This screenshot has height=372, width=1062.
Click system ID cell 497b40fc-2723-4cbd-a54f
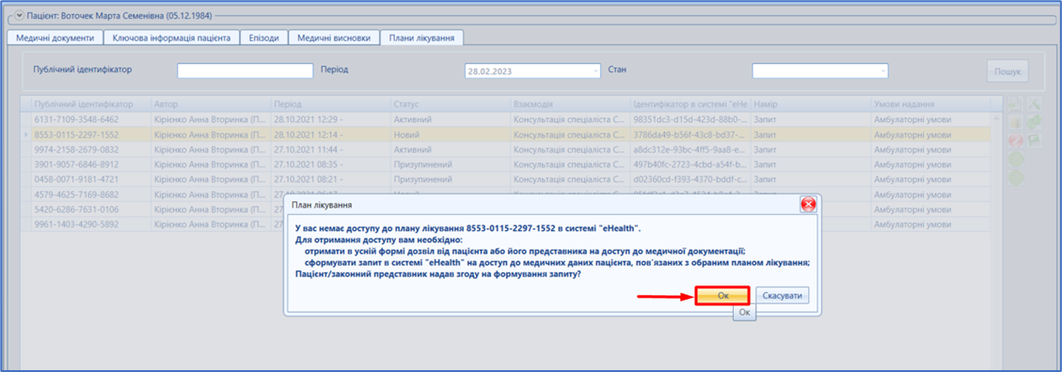690,164
